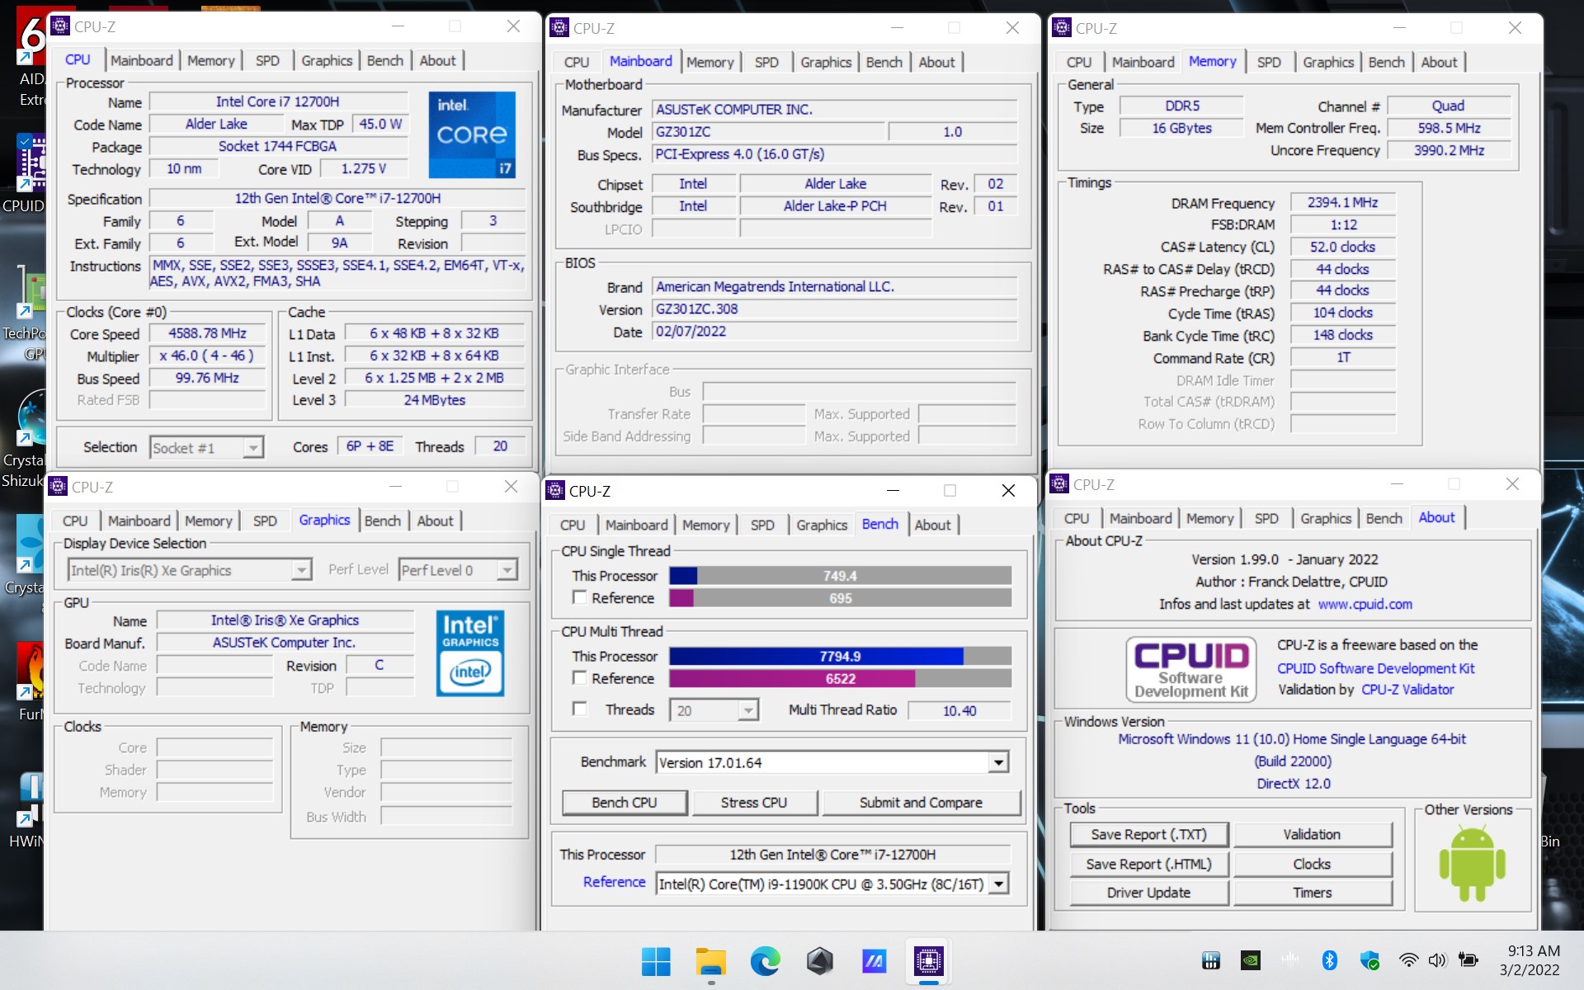Viewport: 1584px width, 990px height.
Task: Click the HWiNFO tray icon
Action: [x=1211, y=960]
